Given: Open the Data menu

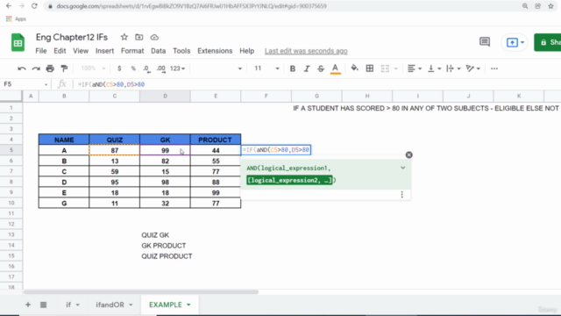Looking at the screenshot, I should click(158, 51).
